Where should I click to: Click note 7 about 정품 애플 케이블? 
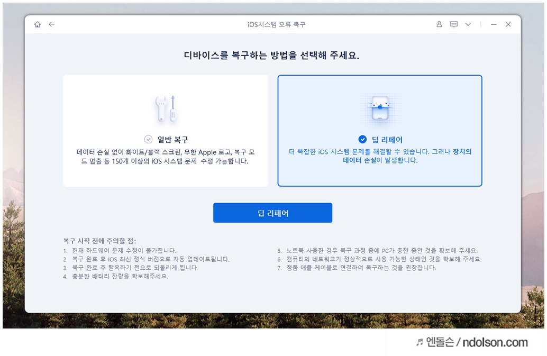(357, 268)
